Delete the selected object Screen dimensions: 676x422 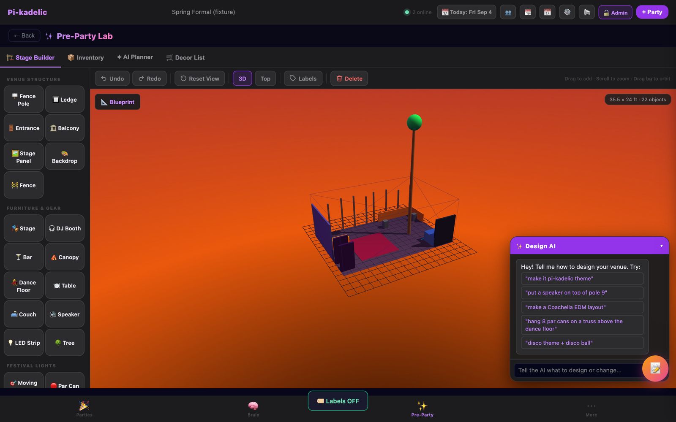(349, 78)
